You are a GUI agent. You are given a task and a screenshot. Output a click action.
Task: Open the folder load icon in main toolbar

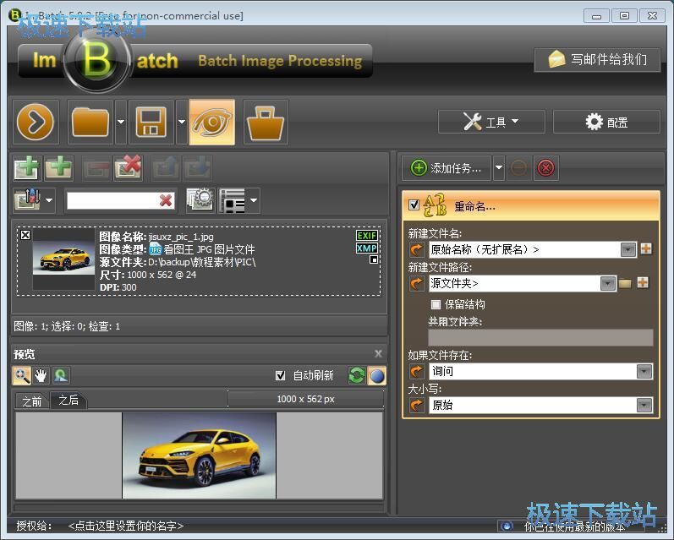(90, 122)
